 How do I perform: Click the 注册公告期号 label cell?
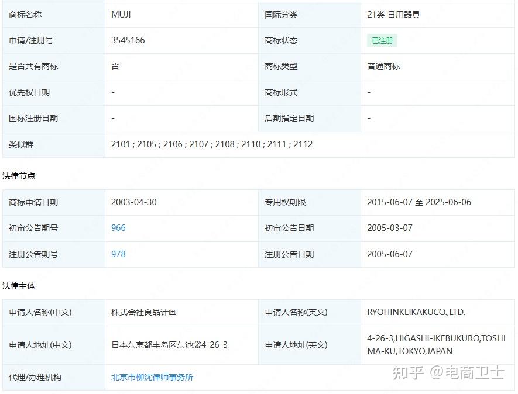tap(54, 254)
